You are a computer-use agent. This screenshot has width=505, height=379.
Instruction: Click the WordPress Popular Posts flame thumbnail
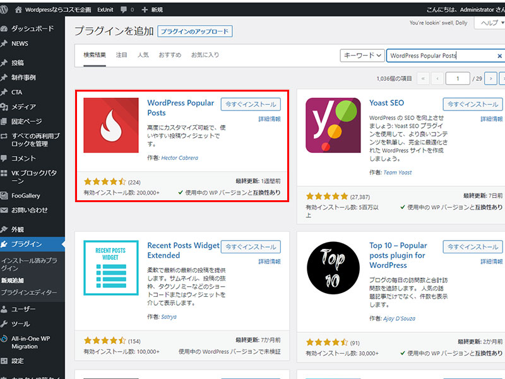(x=111, y=125)
